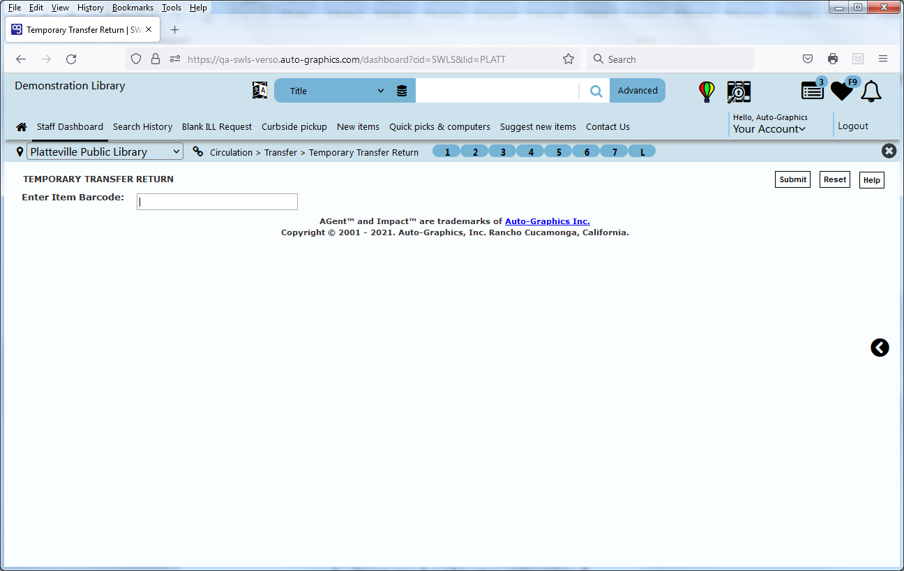904x571 pixels.
Task: Click the greyed-out extension icon in browser toolbar
Action: [858, 59]
